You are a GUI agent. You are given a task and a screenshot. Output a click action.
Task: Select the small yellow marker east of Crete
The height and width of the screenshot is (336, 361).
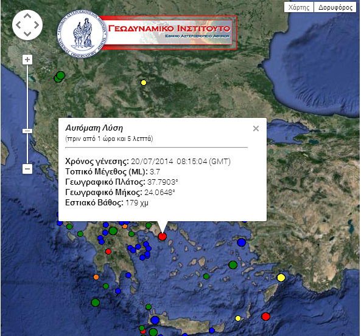coord(238,318)
